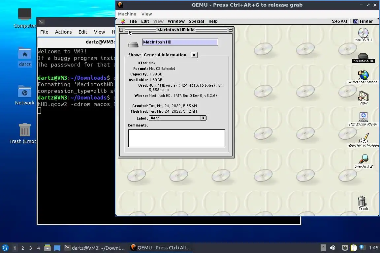The width and height of the screenshot is (380, 253).
Task: Open the Mac OS File menu
Action: tap(133, 21)
